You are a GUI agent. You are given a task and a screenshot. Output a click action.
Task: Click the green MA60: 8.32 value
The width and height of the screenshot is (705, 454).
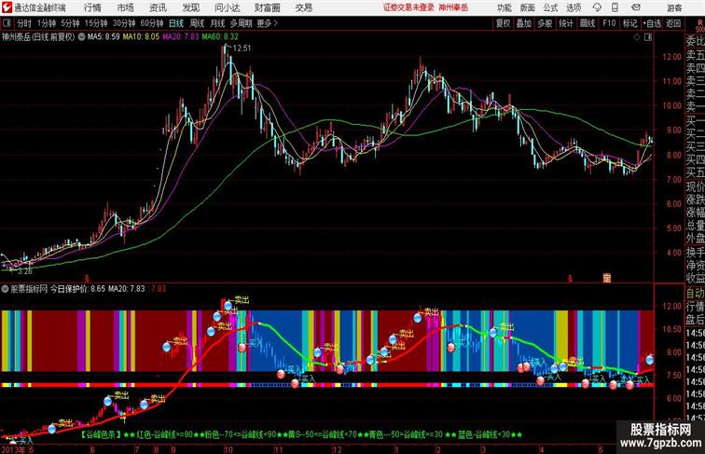tap(220, 37)
